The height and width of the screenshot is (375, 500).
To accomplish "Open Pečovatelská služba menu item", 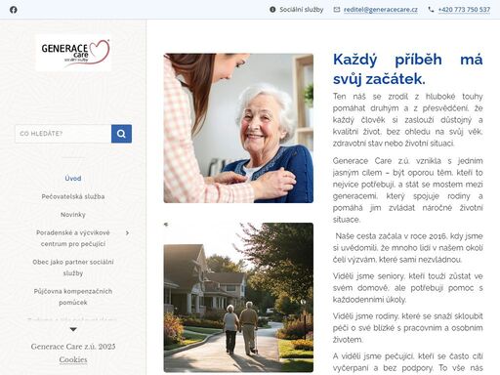I will (73, 196).
